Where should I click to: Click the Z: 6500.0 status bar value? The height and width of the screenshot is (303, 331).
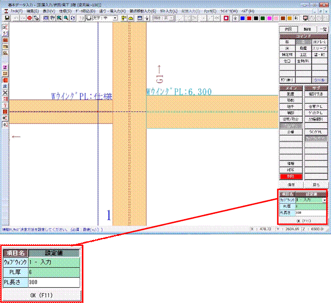pos(314,229)
